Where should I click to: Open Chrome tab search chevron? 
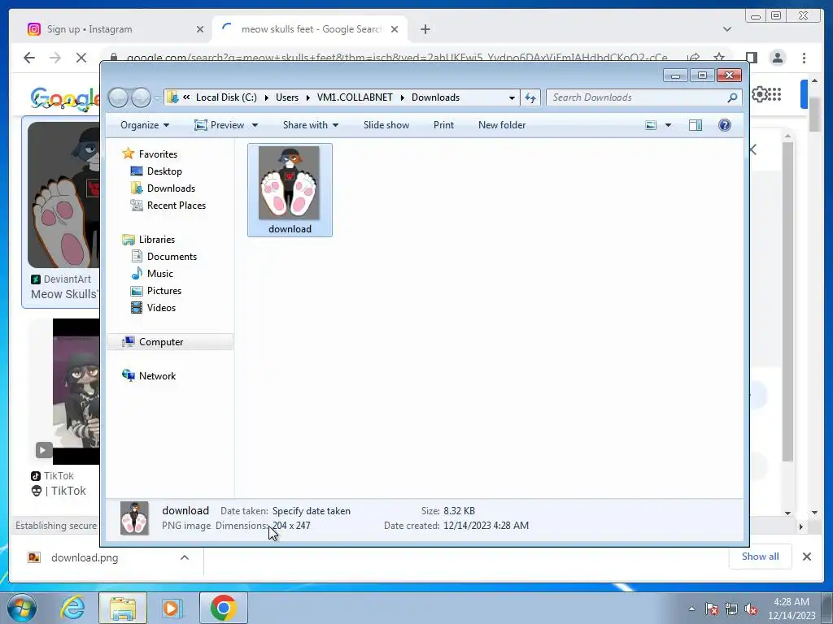tap(727, 29)
